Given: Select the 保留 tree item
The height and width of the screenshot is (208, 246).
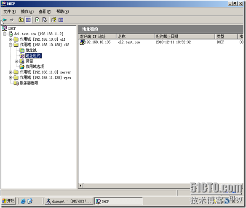Looking at the screenshot, I should click(x=29, y=61).
